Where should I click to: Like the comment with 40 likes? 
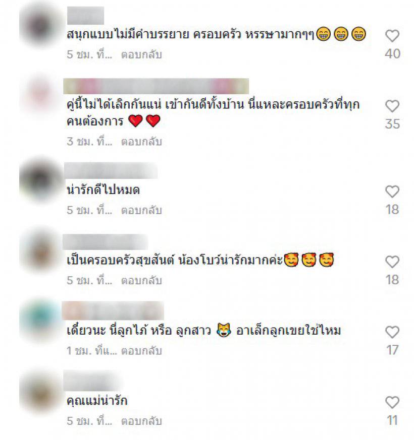tap(392, 36)
